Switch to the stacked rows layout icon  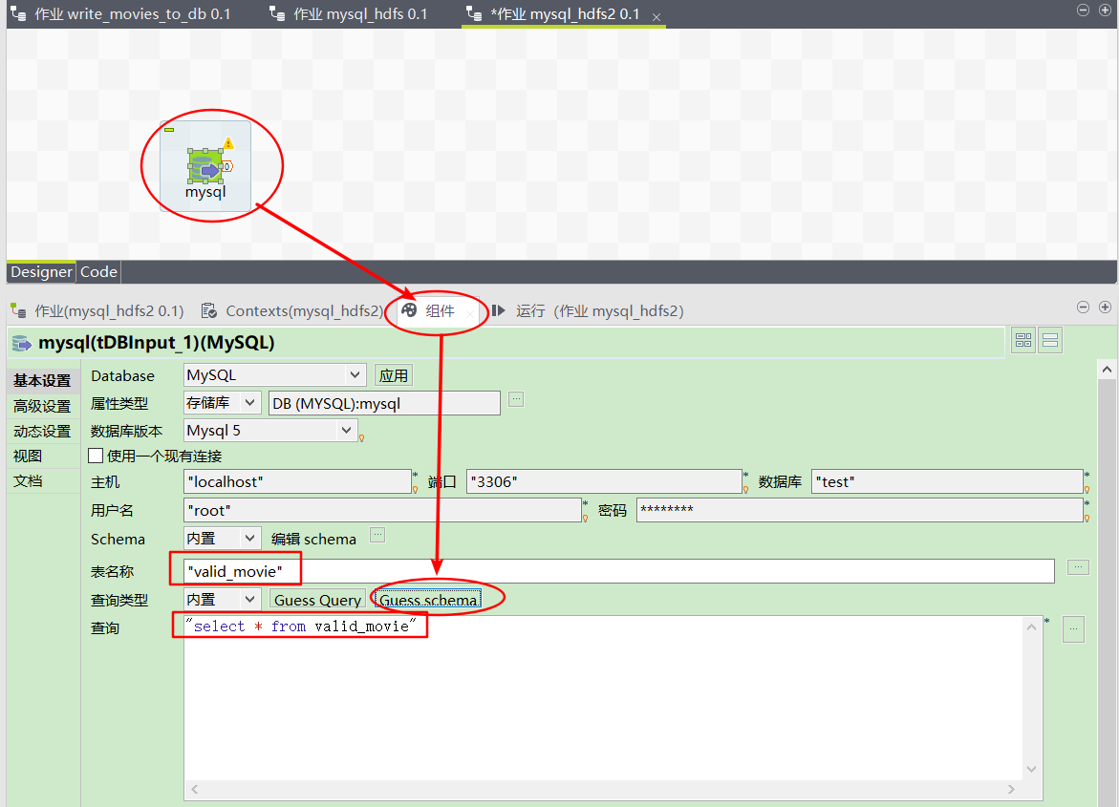[1050, 341]
